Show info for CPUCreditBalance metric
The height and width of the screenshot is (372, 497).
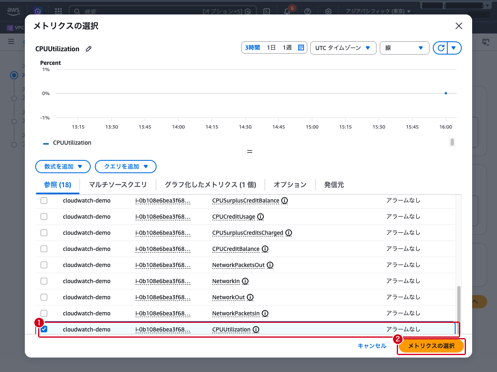tap(265, 249)
